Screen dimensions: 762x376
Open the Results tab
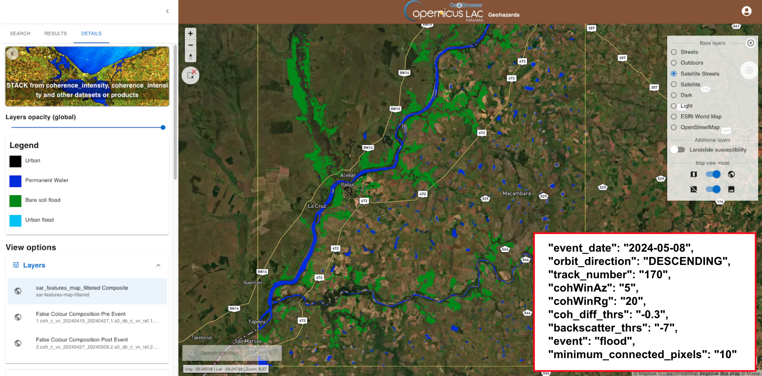point(56,34)
